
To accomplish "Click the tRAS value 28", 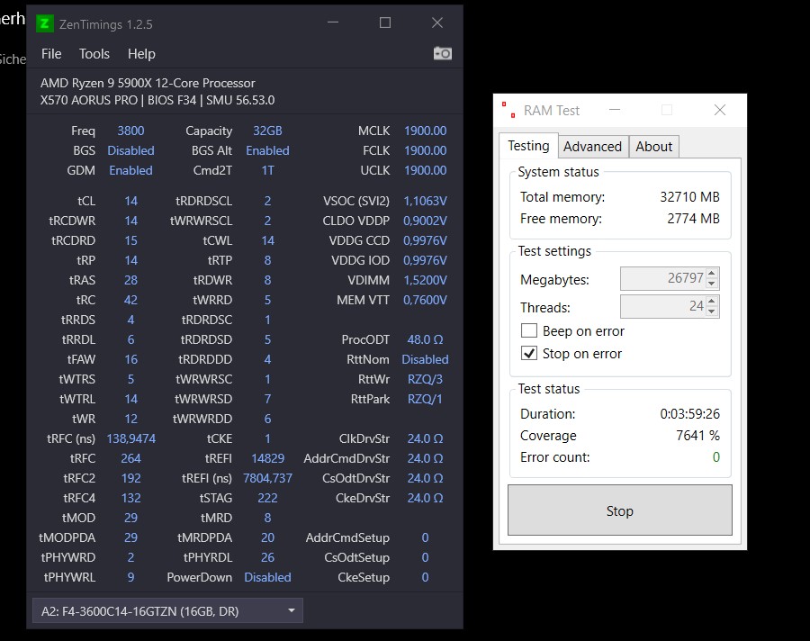I will click(130, 280).
